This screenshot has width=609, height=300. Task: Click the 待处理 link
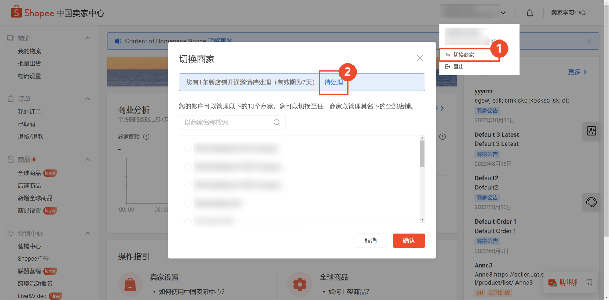click(x=334, y=82)
